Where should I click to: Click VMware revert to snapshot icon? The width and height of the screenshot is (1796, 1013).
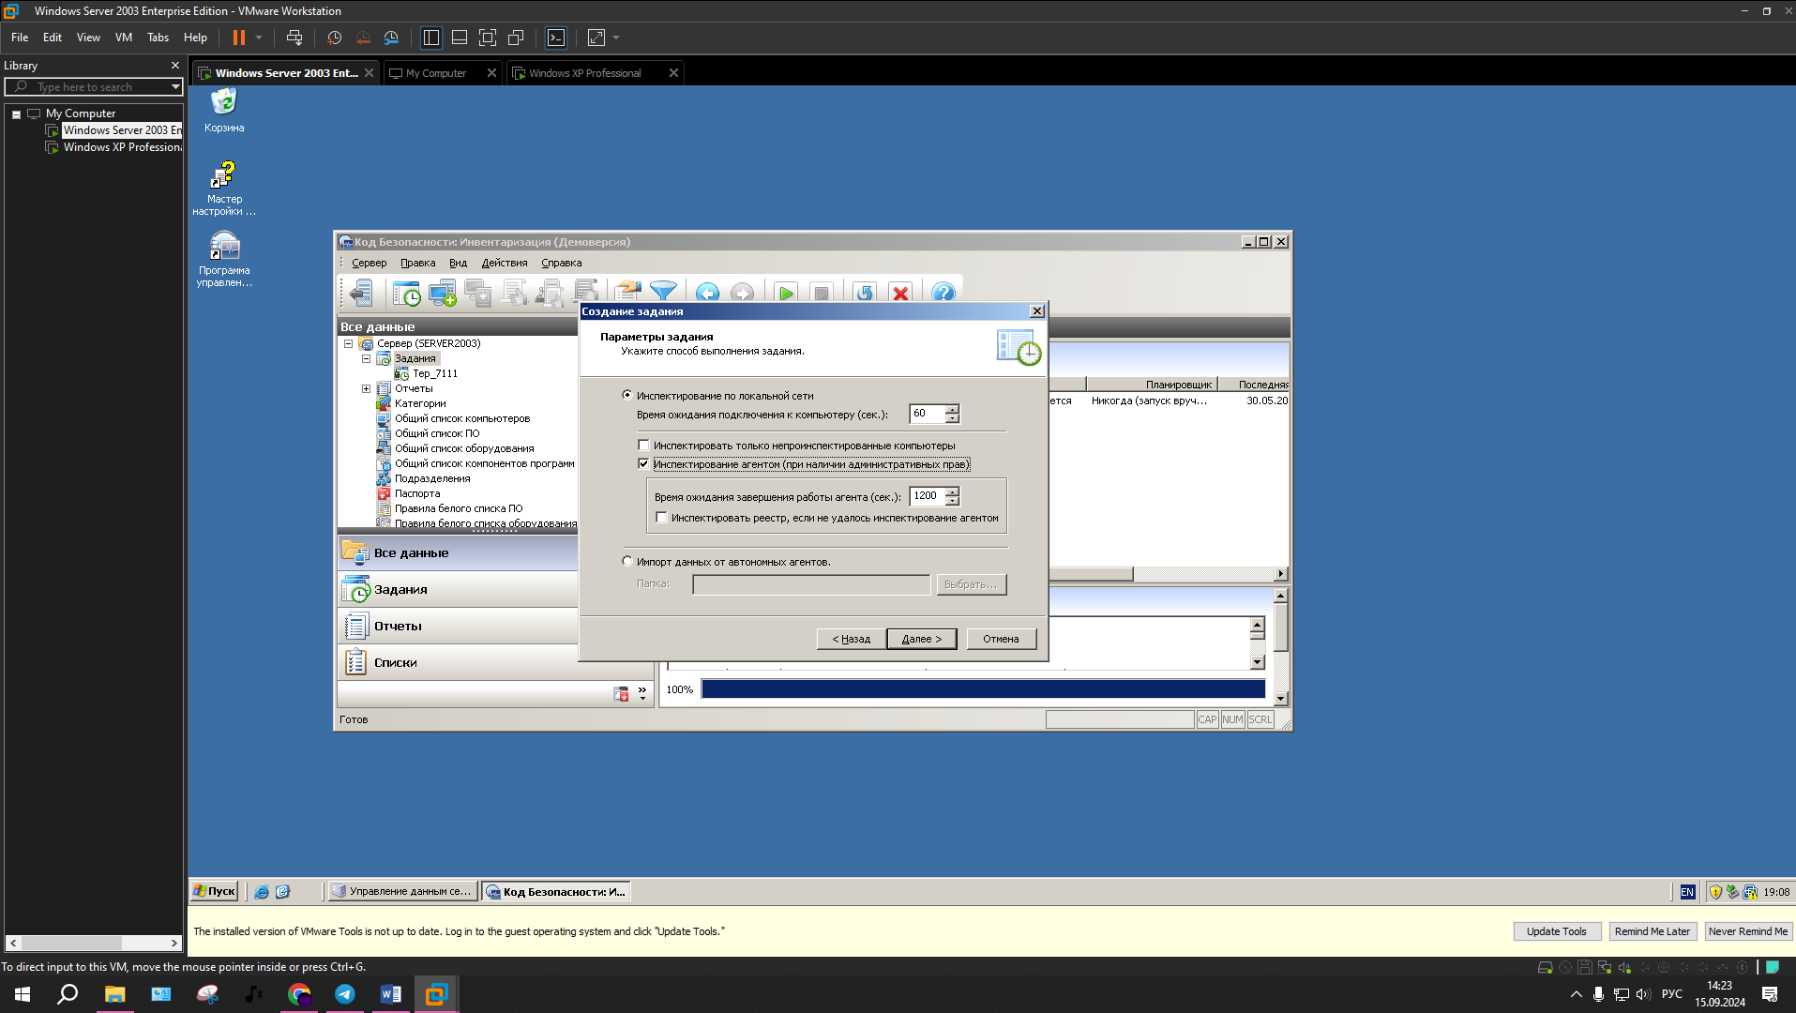point(363,38)
